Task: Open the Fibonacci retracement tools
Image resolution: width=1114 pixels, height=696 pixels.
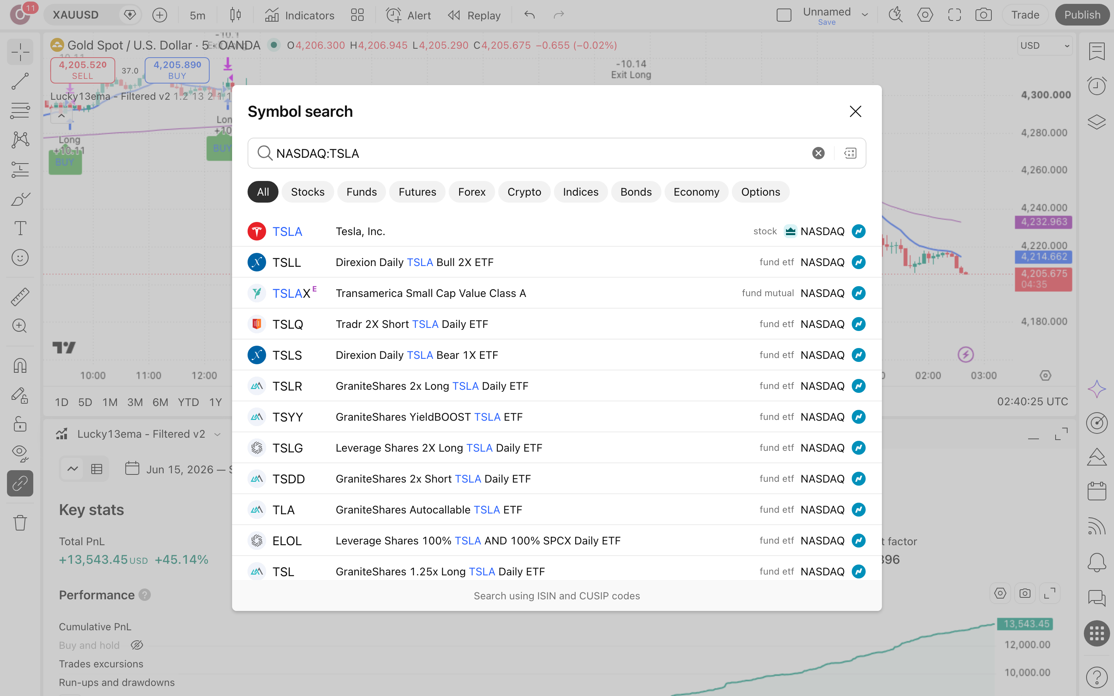Action: point(20,111)
